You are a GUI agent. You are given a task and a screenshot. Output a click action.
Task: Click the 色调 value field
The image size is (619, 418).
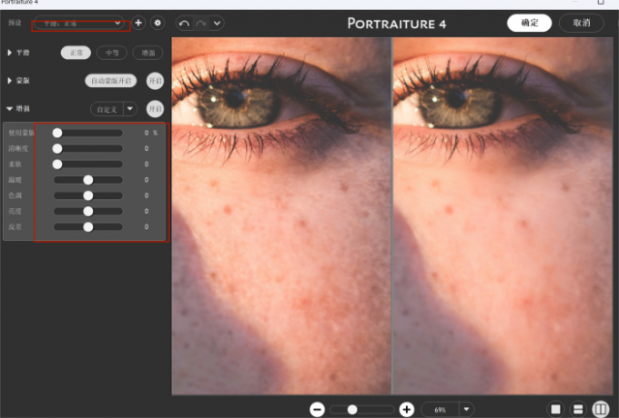point(146,195)
